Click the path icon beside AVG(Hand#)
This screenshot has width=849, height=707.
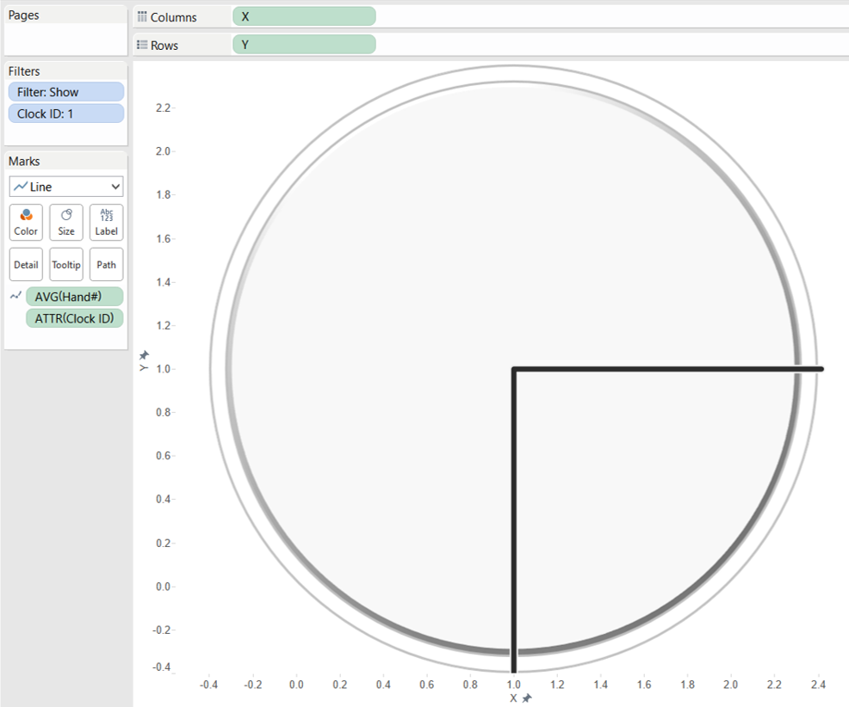point(15,296)
